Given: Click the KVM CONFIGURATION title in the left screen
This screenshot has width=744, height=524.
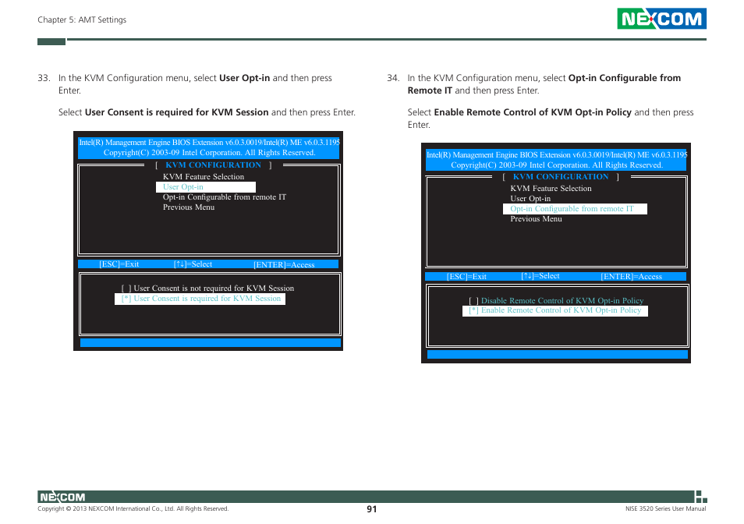Looking at the screenshot, I should click(x=213, y=165).
